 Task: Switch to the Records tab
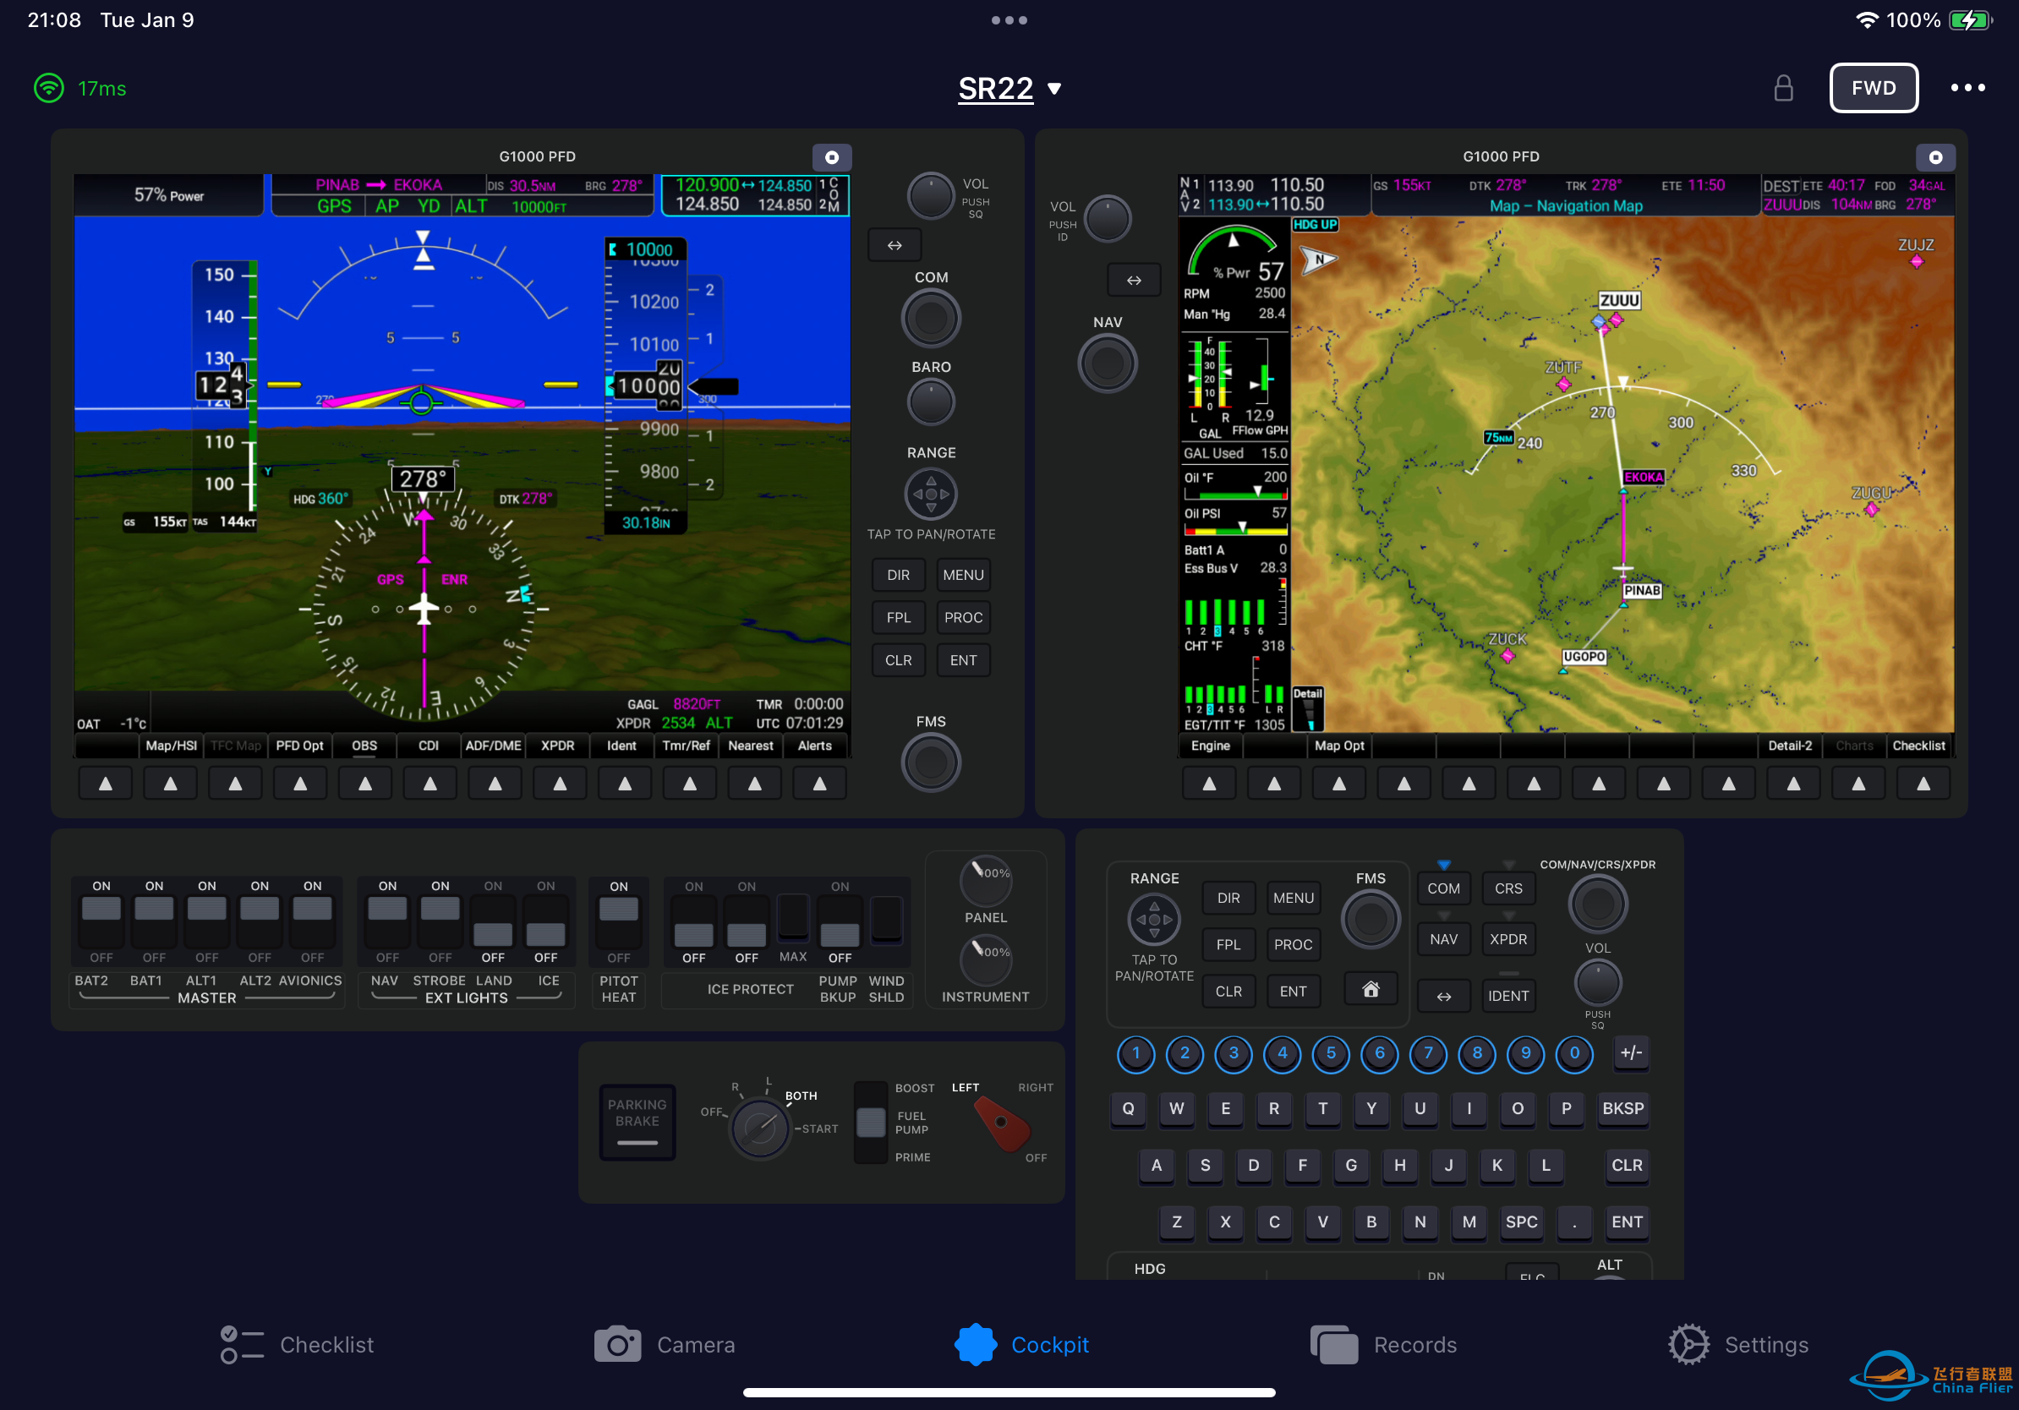1385,1344
